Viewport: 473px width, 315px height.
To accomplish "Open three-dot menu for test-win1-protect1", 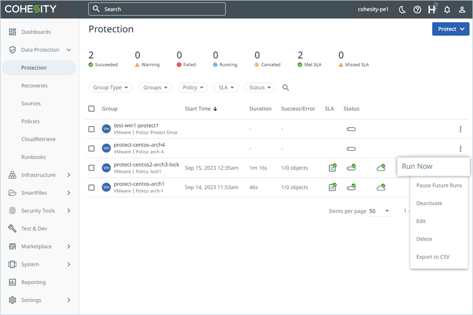I will point(460,129).
